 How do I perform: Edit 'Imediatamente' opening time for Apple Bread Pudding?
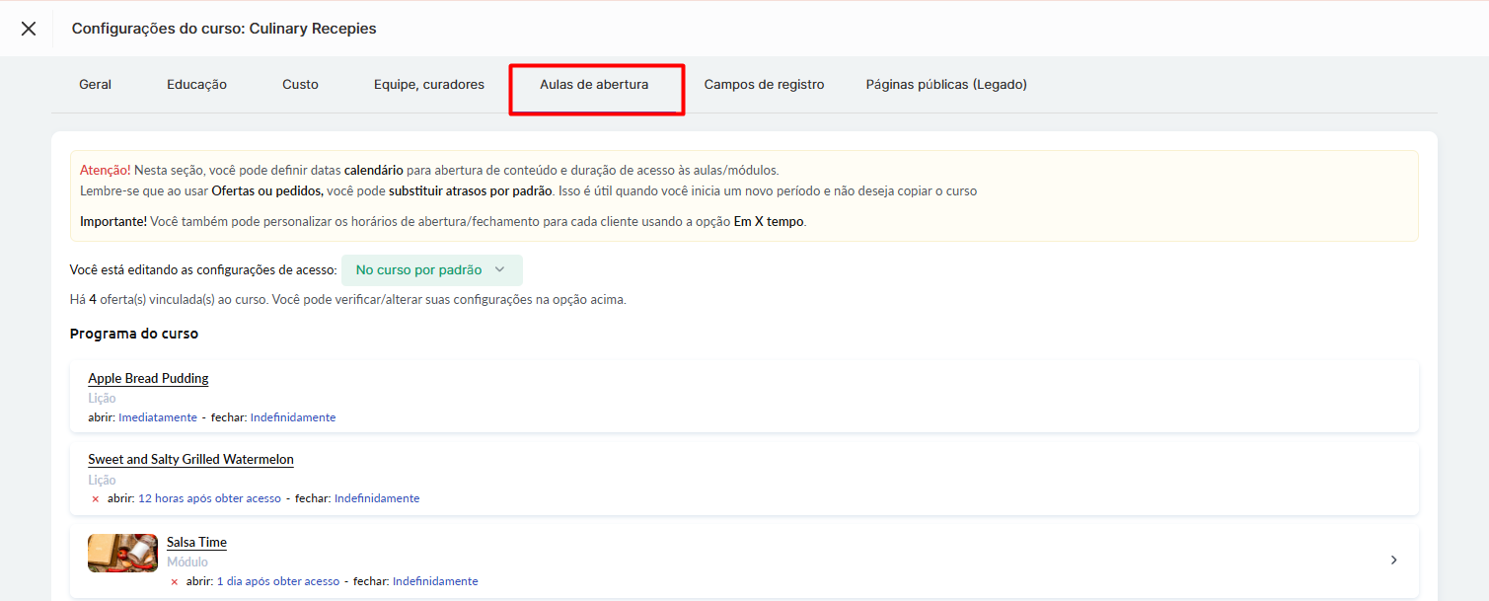click(x=158, y=417)
